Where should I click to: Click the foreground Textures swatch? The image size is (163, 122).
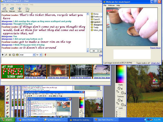click(119, 100)
